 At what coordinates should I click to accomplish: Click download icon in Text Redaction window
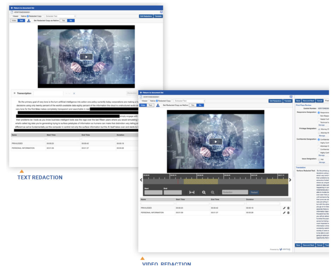29,20
